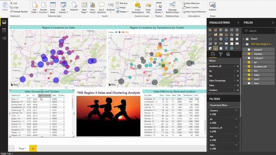
Task: Expand the locations_df filter card
Action: point(236,127)
